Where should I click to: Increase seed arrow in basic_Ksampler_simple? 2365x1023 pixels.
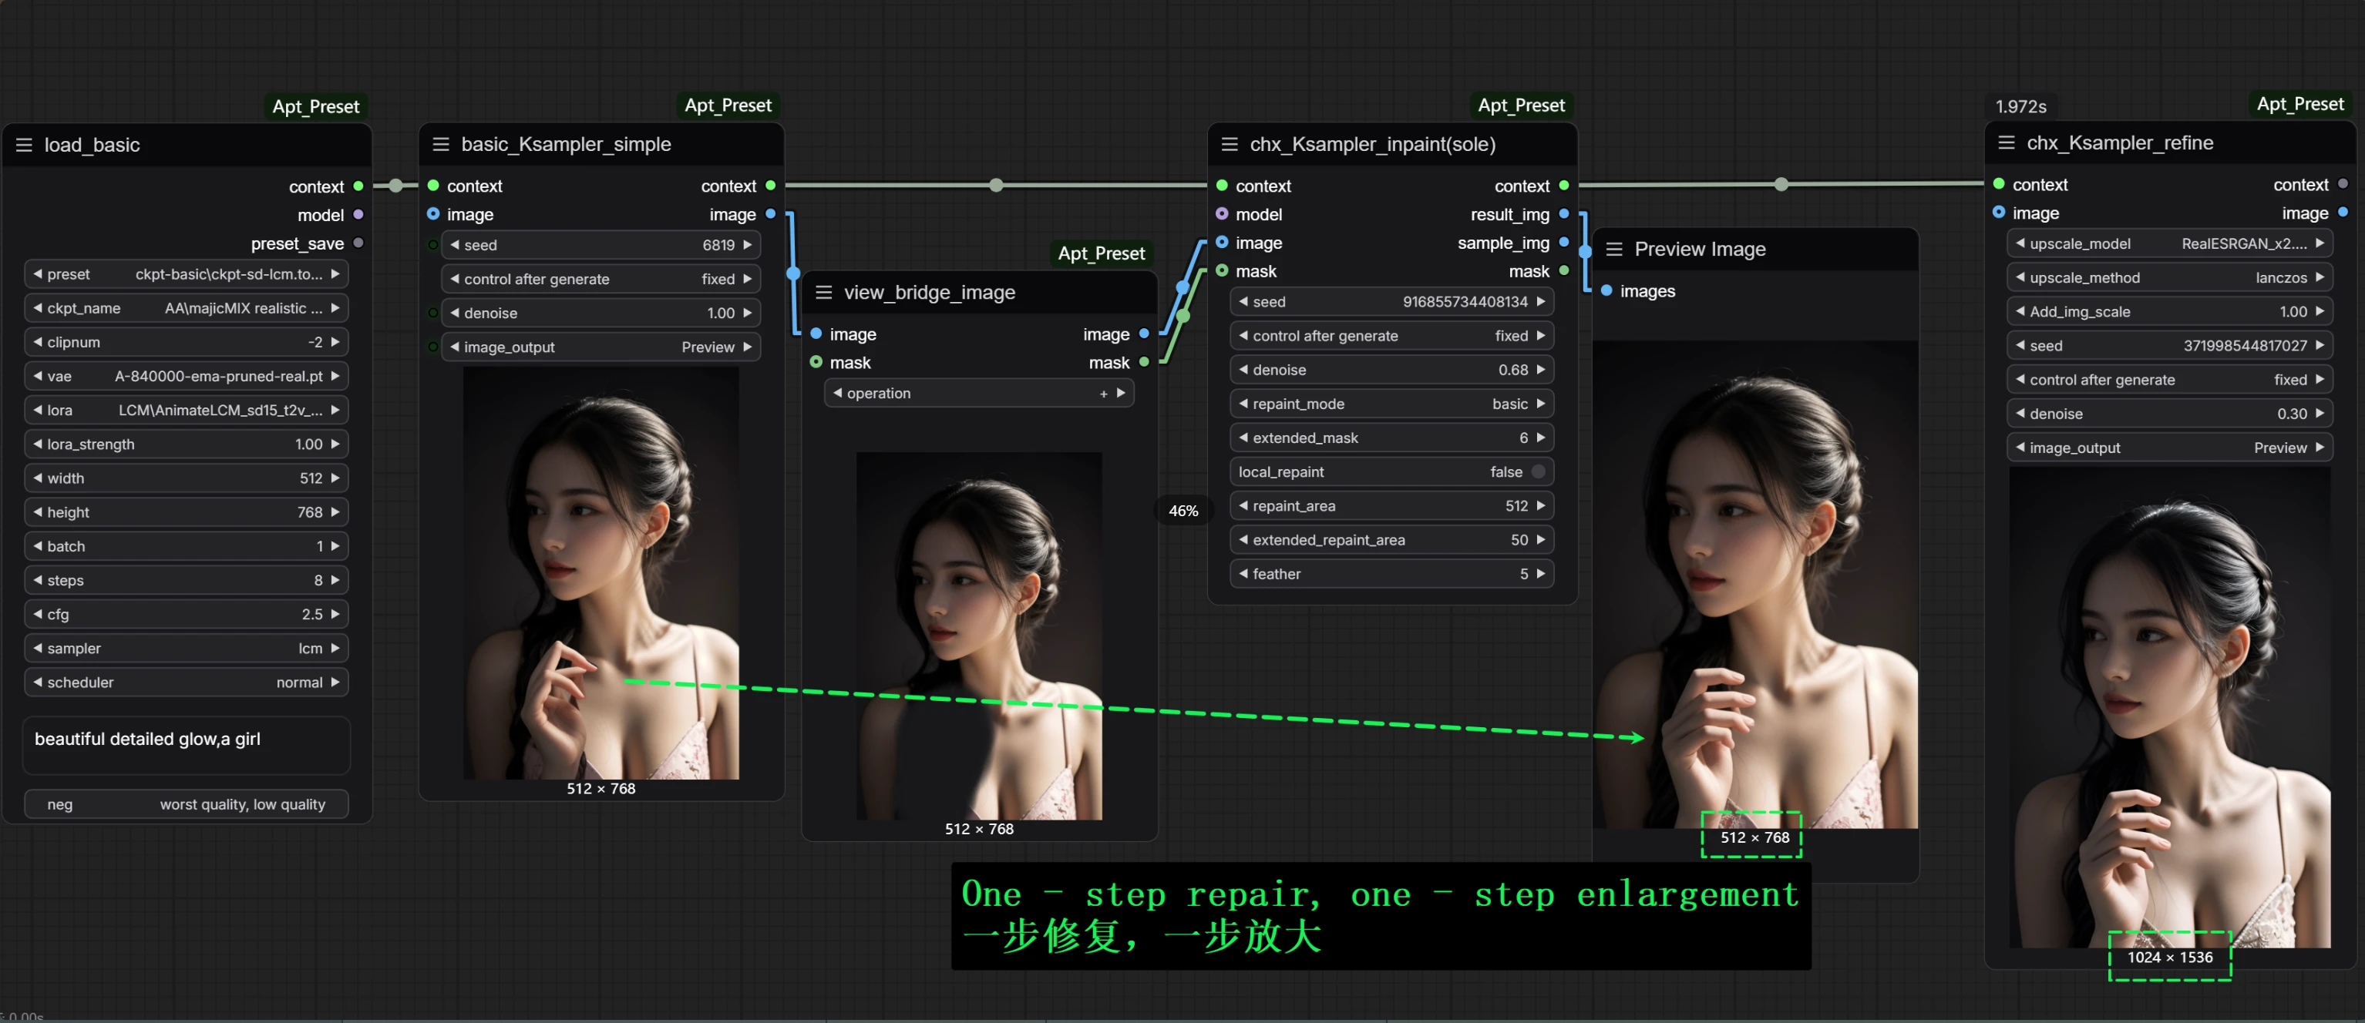747,245
